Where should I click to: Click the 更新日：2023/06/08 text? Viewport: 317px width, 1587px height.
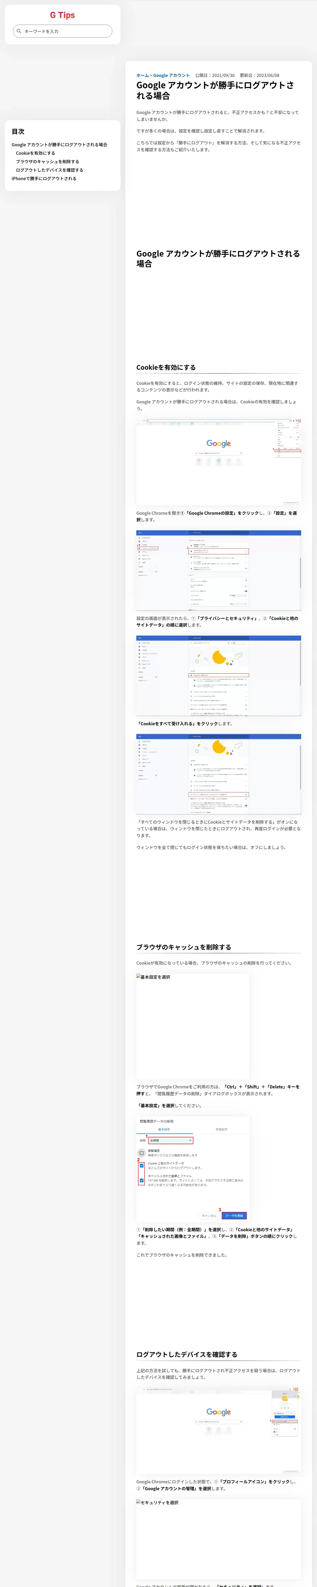[x=259, y=75]
